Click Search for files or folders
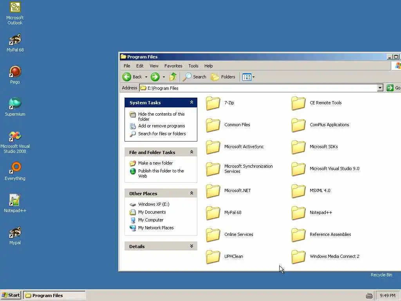This screenshot has height=301, width=401. point(162,134)
